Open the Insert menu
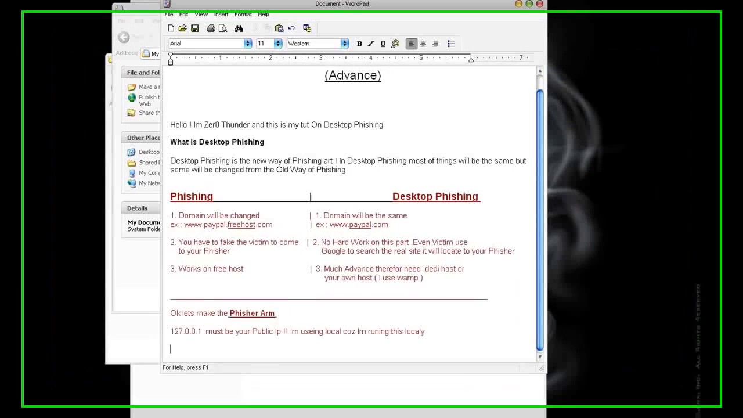 [221, 15]
